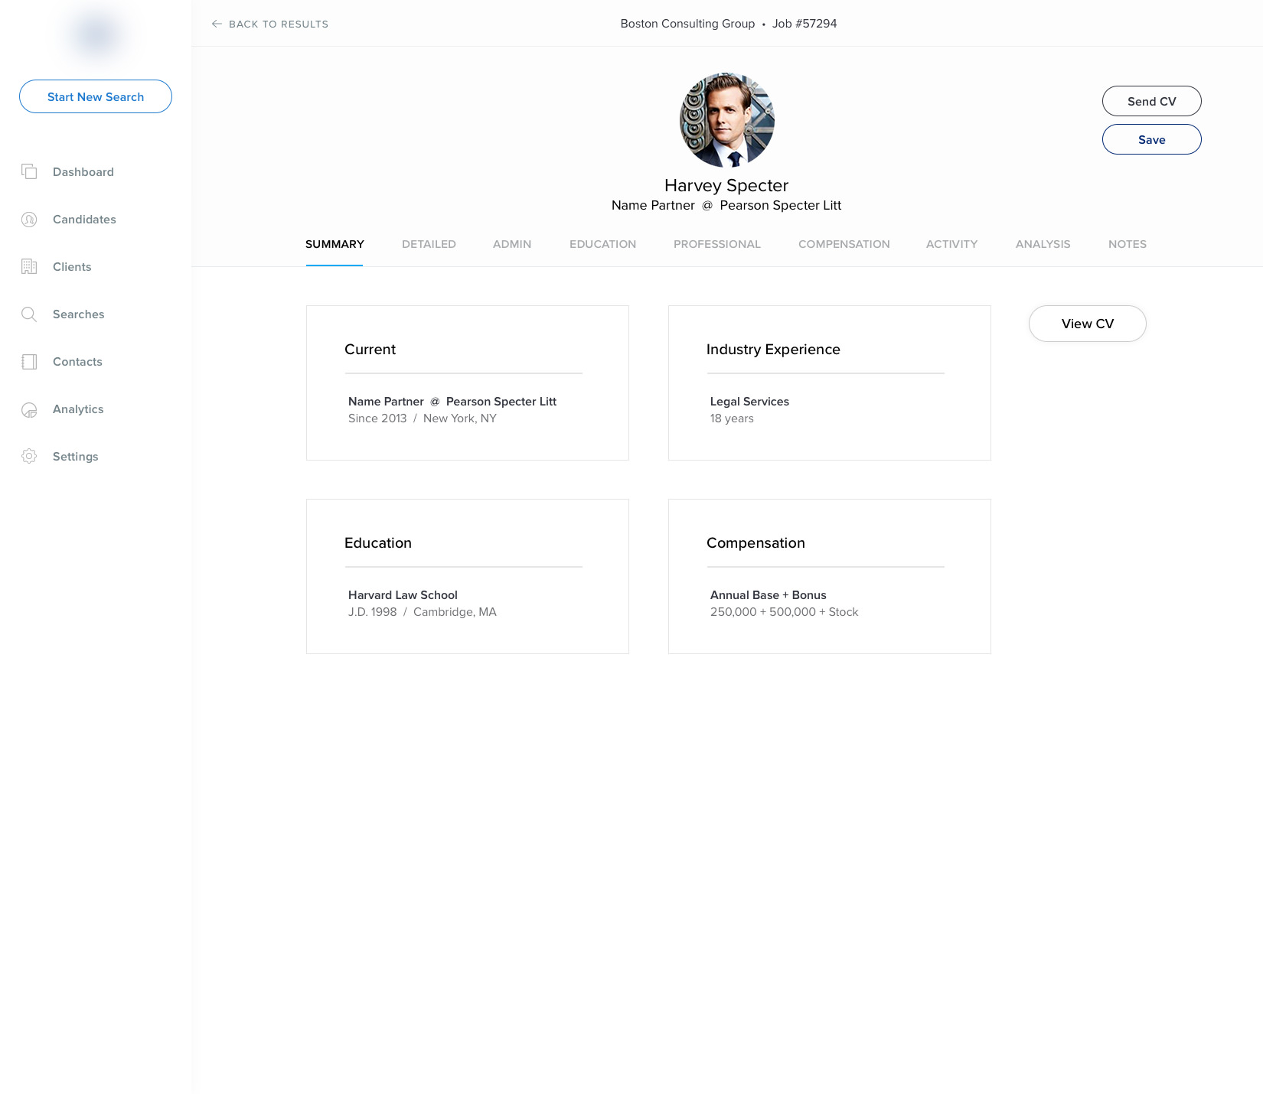The height and width of the screenshot is (1094, 1263).
Task: Click 'J.D. 1998 / Cambridge, MA' text
Action: [x=423, y=612]
